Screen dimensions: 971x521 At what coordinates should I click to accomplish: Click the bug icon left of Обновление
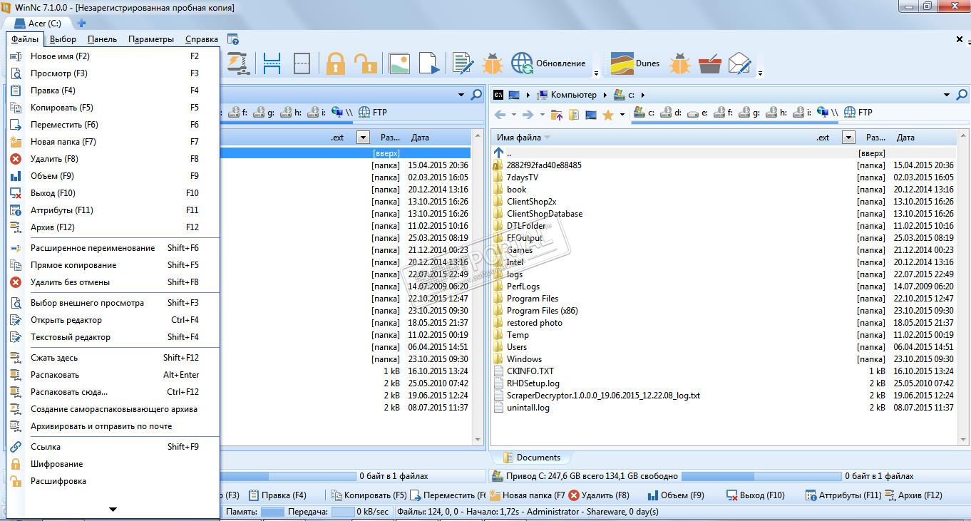pyautogui.click(x=493, y=63)
